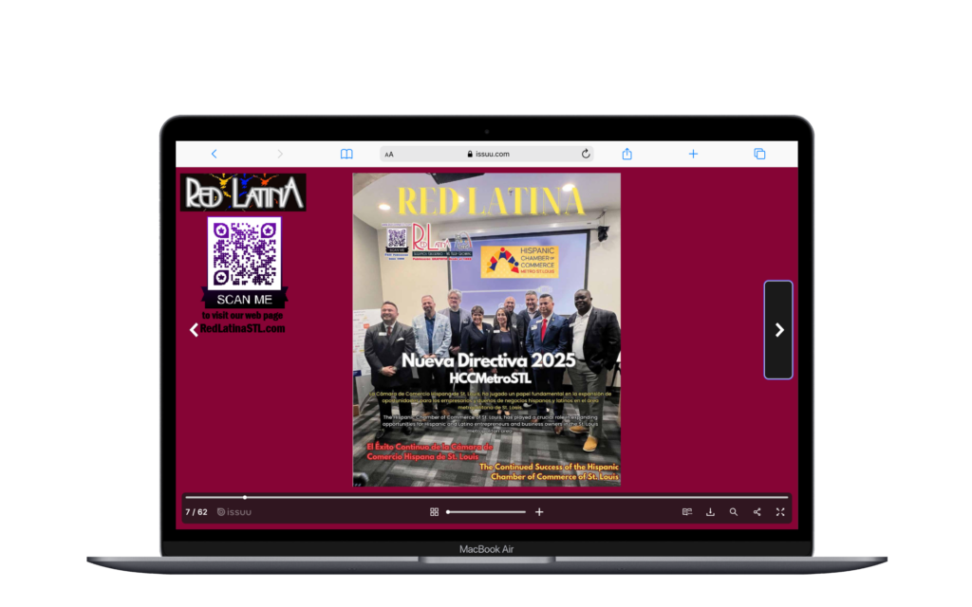The image size is (972, 607).
Task: Click the Red Latina logo banner
Action: 243,192
